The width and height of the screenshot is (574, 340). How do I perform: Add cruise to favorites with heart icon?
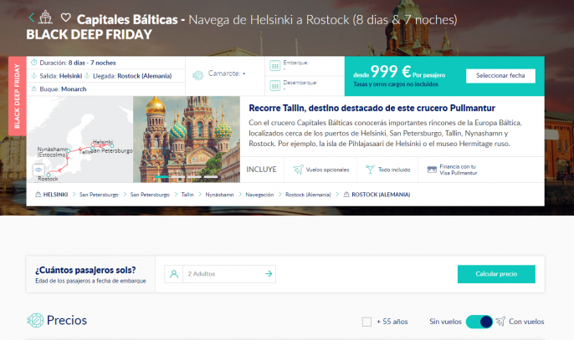click(x=65, y=18)
